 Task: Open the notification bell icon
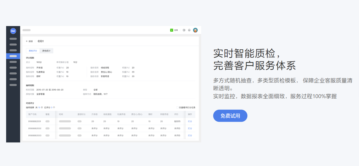coord(189,30)
